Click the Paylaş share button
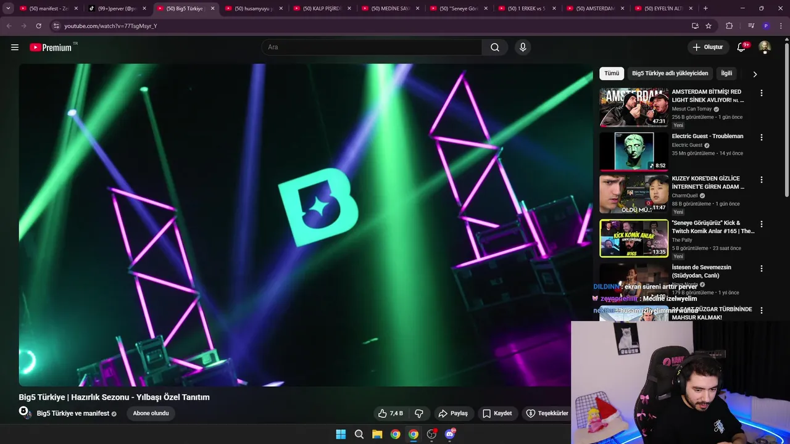The image size is (790, 444). click(452, 413)
